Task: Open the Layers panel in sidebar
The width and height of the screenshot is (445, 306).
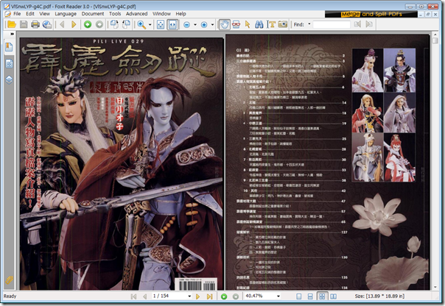Action: pyautogui.click(x=8, y=79)
